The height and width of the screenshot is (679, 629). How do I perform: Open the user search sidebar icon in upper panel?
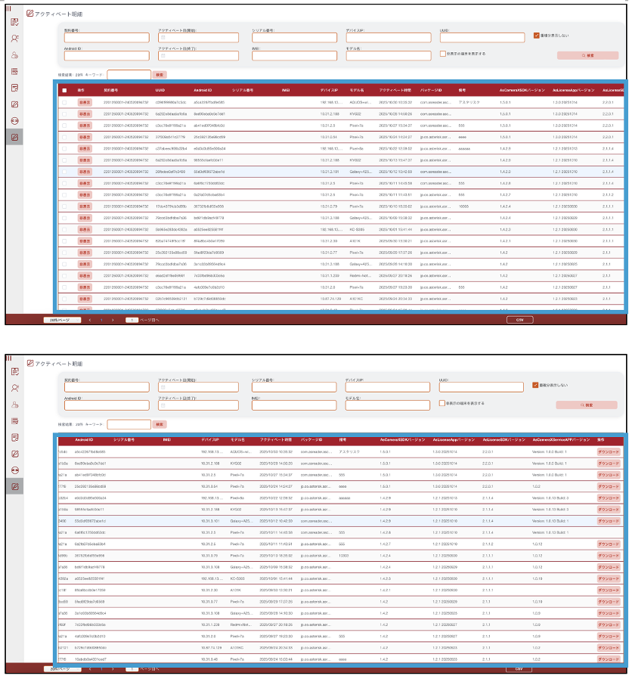tap(14, 37)
